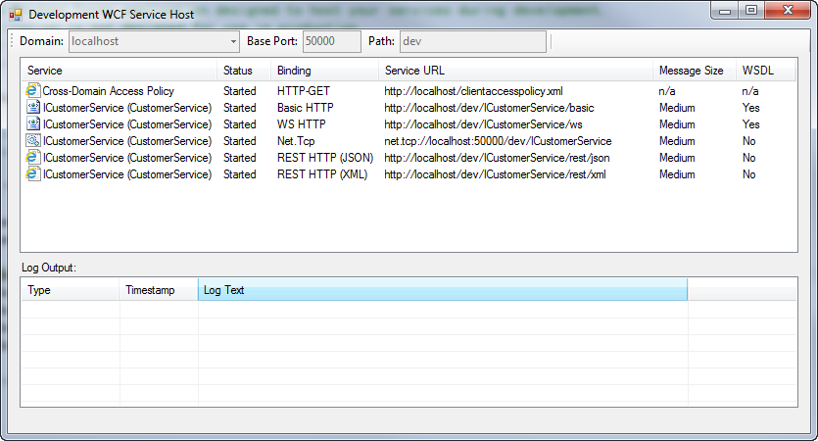This screenshot has width=818, height=441.
Task: Sort by the Status column header
Action: click(244, 70)
